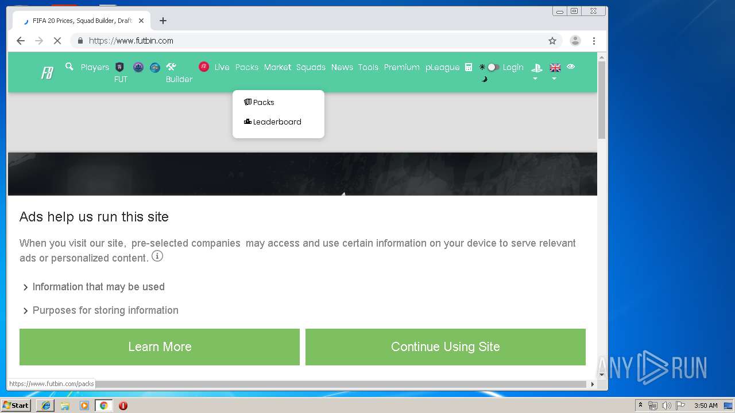Open News menu

click(342, 67)
